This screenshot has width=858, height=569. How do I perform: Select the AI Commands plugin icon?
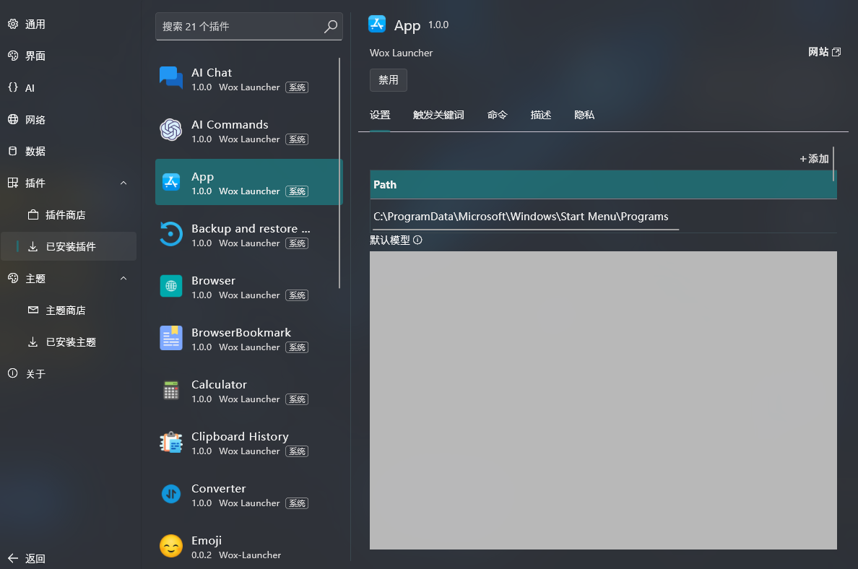[x=171, y=130]
